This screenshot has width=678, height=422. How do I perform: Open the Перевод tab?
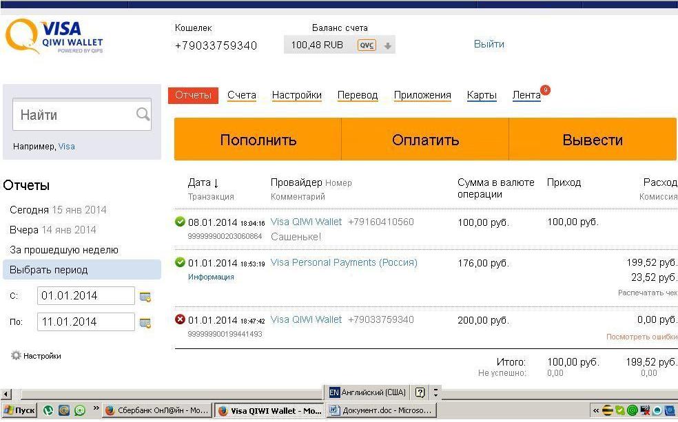[358, 95]
